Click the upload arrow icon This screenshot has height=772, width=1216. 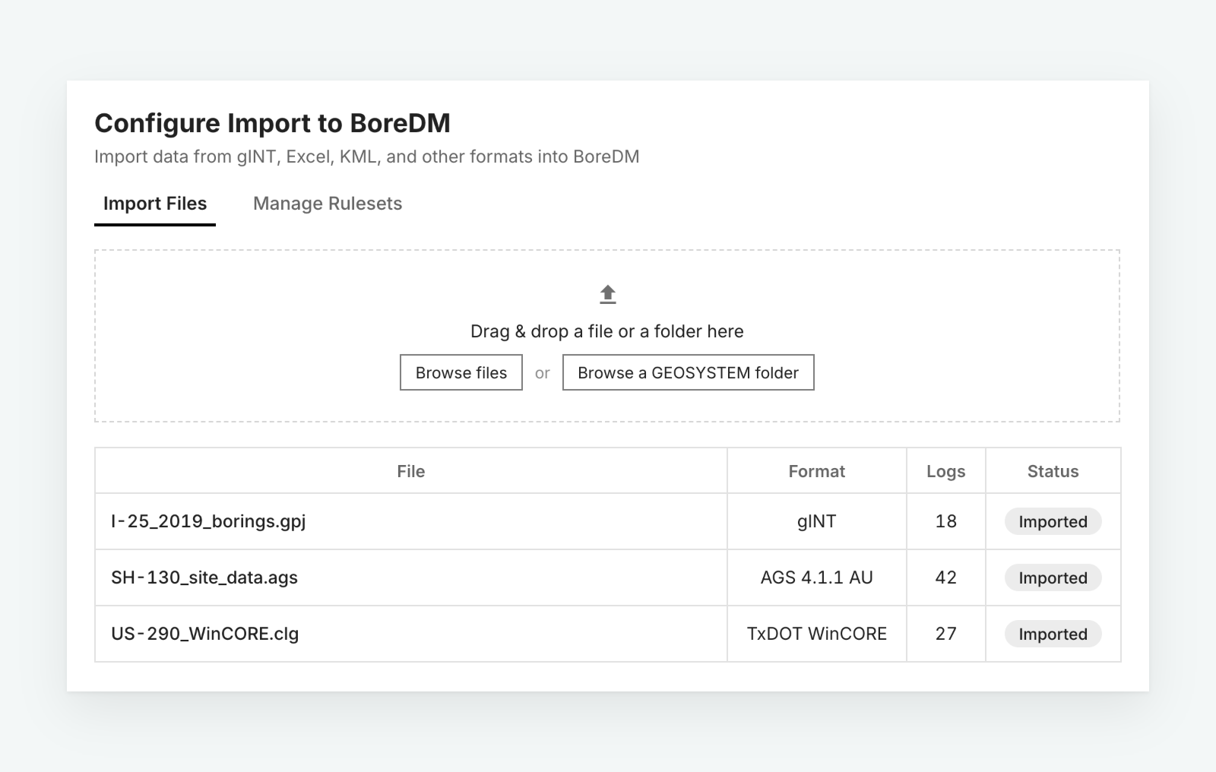point(607,295)
